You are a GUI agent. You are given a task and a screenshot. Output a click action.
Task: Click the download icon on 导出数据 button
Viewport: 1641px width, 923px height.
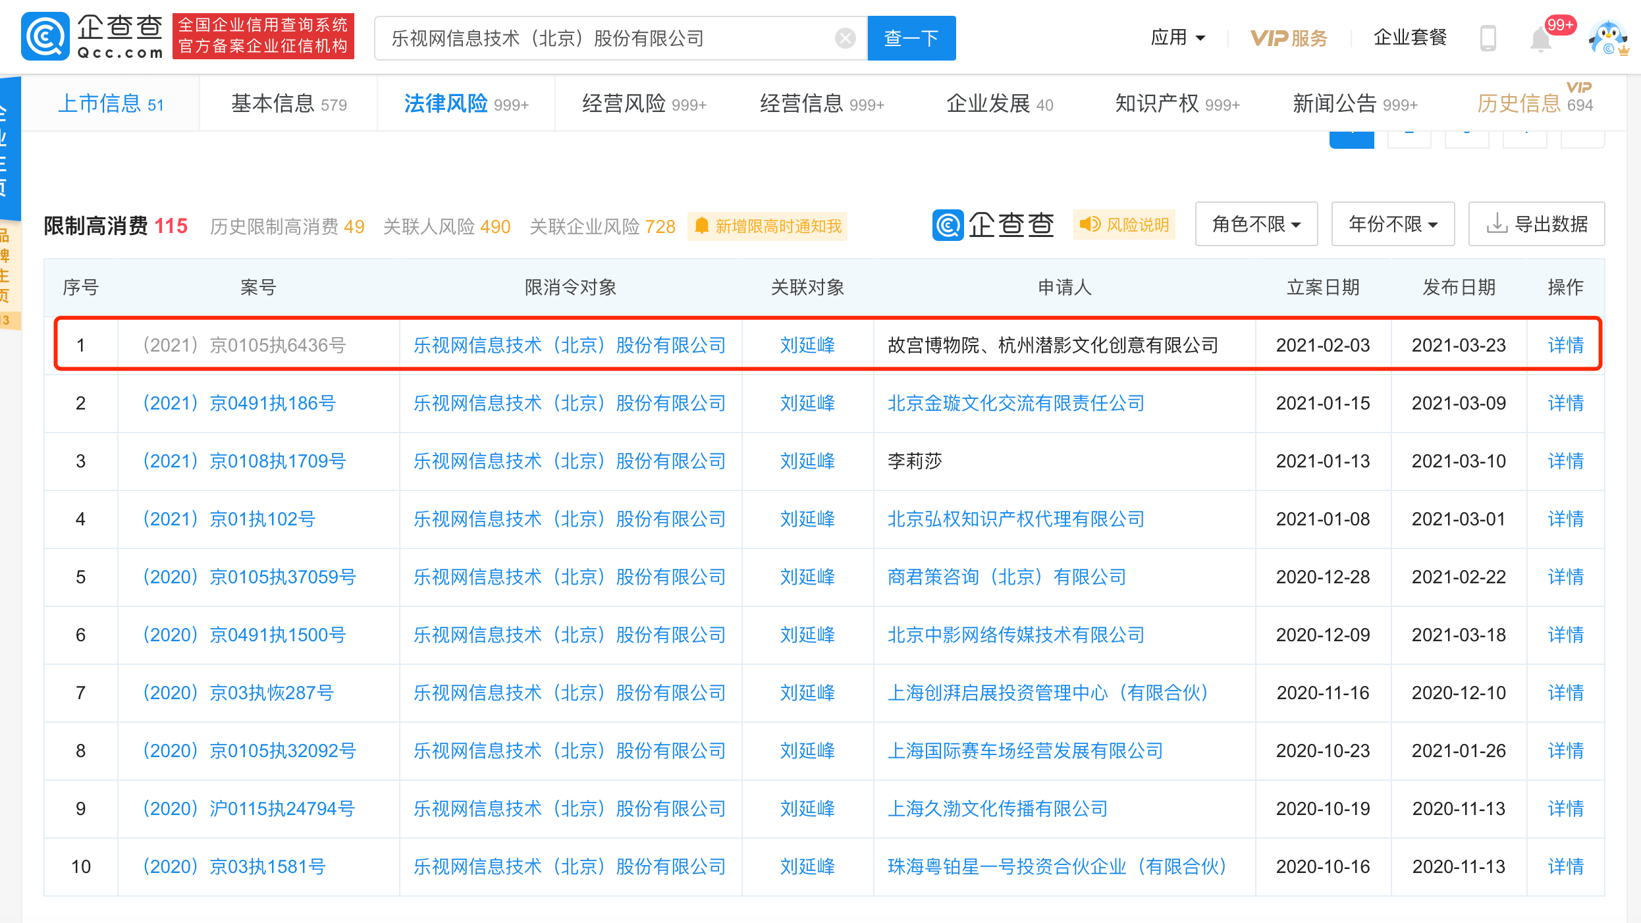[1497, 224]
